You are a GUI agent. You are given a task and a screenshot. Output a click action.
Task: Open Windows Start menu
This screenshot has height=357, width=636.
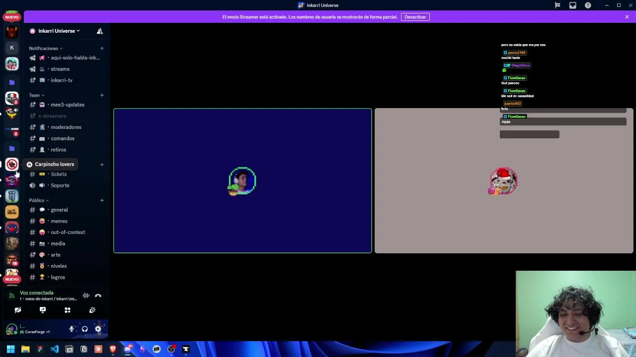(10, 349)
